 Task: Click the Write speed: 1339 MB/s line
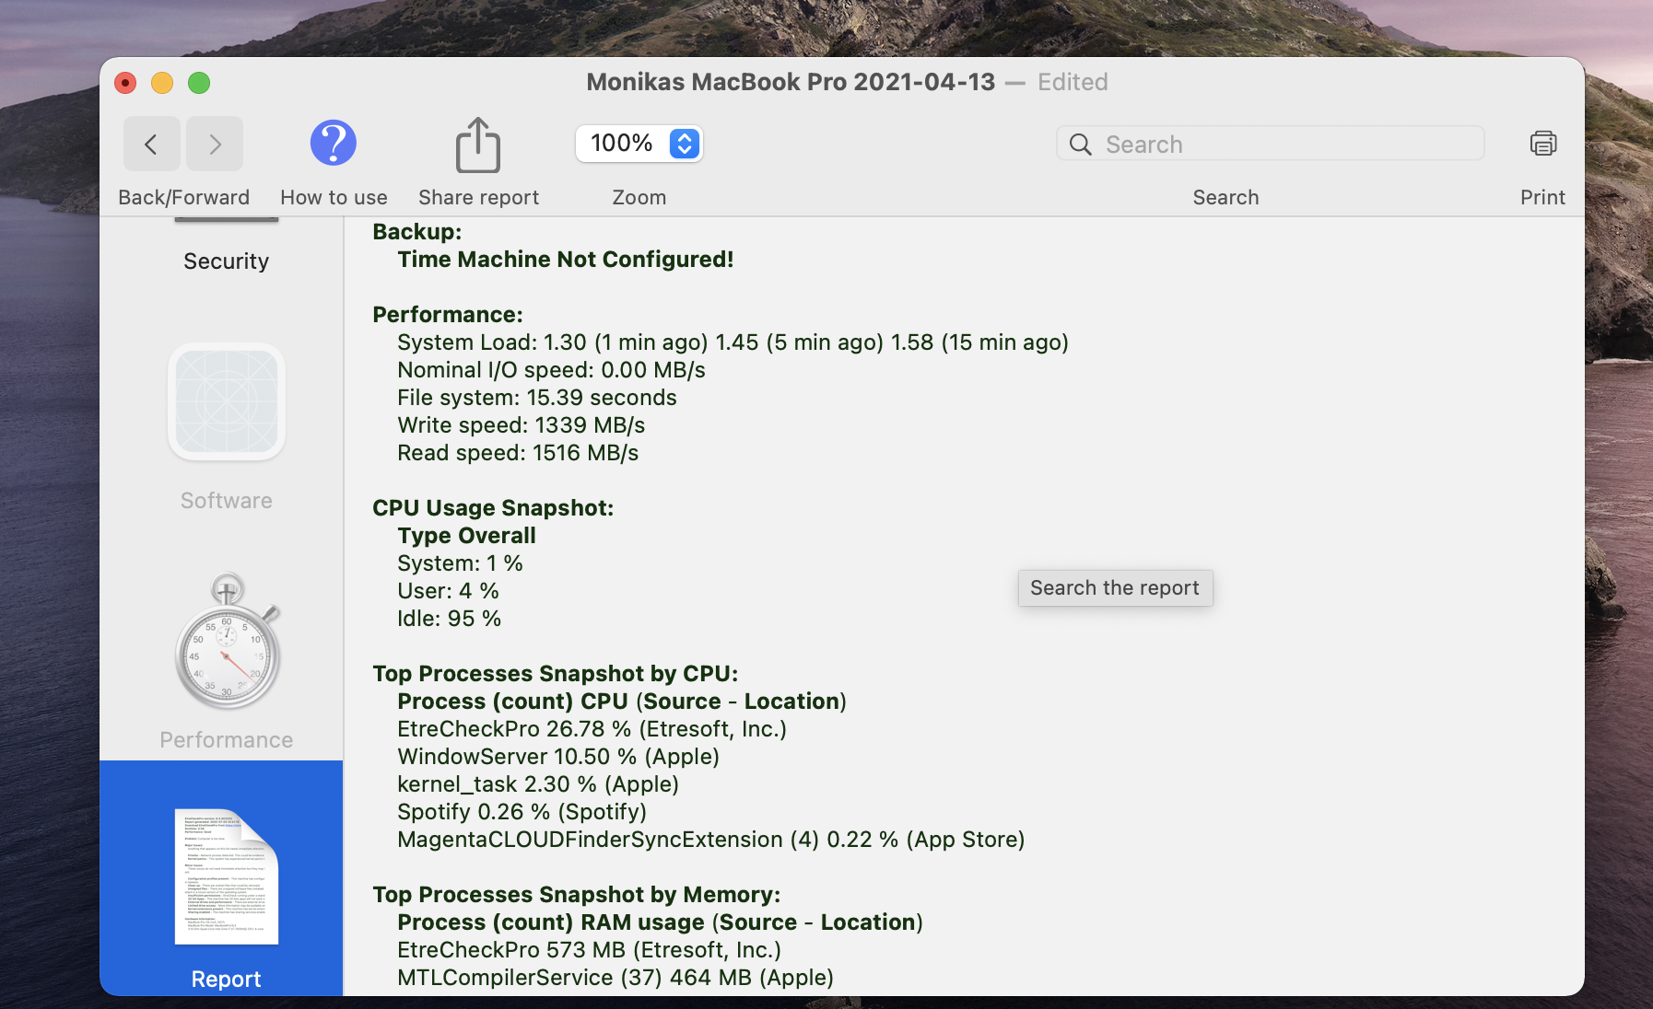522,425
